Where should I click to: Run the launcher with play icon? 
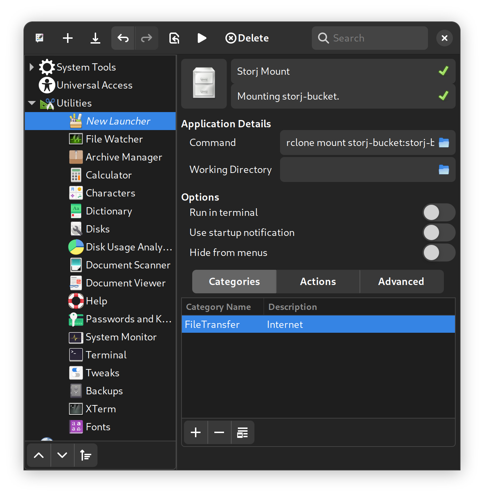click(x=202, y=38)
